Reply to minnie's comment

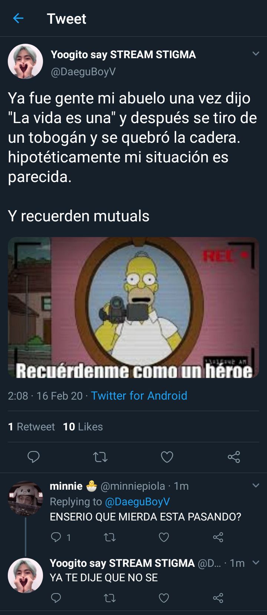click(x=56, y=537)
